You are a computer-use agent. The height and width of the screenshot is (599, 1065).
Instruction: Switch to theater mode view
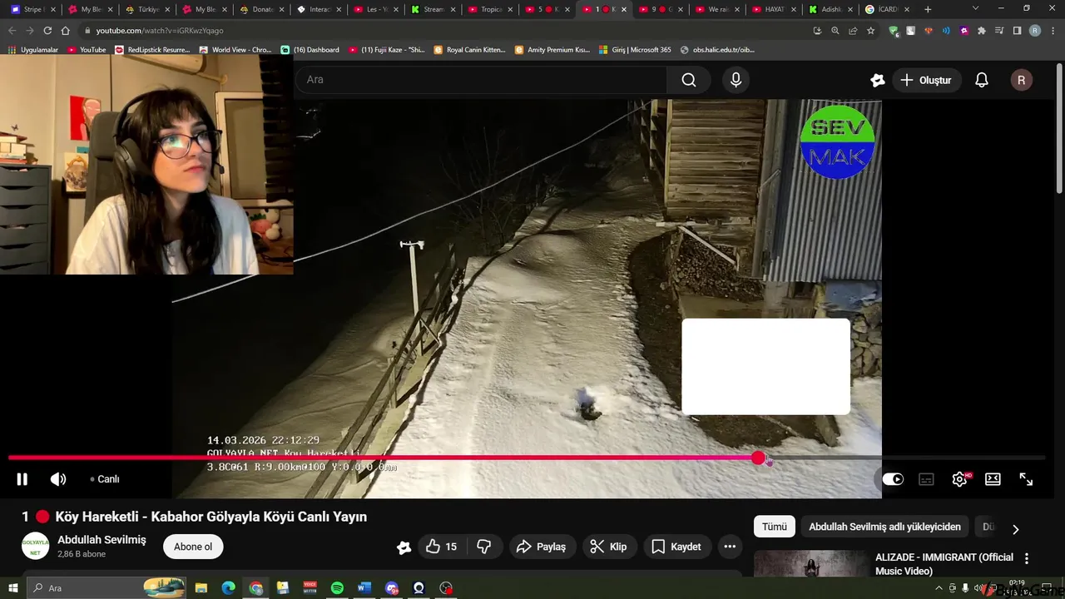click(x=993, y=479)
